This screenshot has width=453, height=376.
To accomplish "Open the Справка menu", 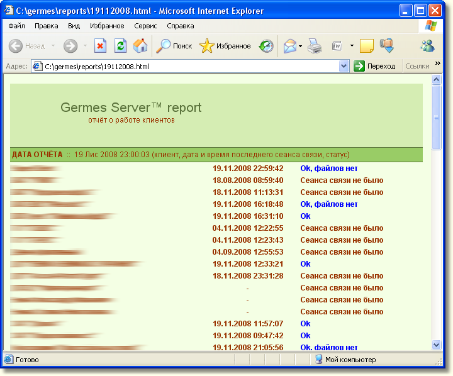I will (x=181, y=26).
